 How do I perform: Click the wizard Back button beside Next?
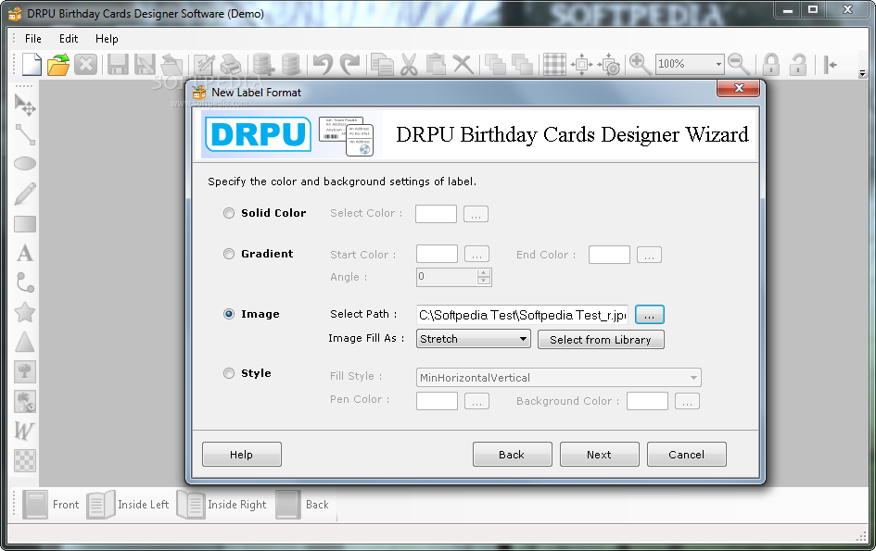click(x=512, y=455)
